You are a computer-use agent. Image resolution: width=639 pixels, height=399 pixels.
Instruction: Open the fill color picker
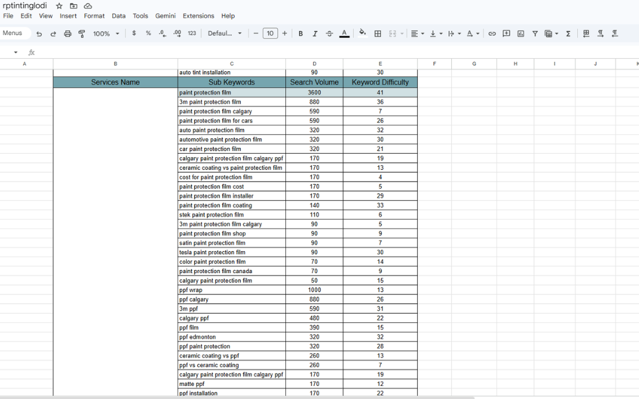[363, 33]
